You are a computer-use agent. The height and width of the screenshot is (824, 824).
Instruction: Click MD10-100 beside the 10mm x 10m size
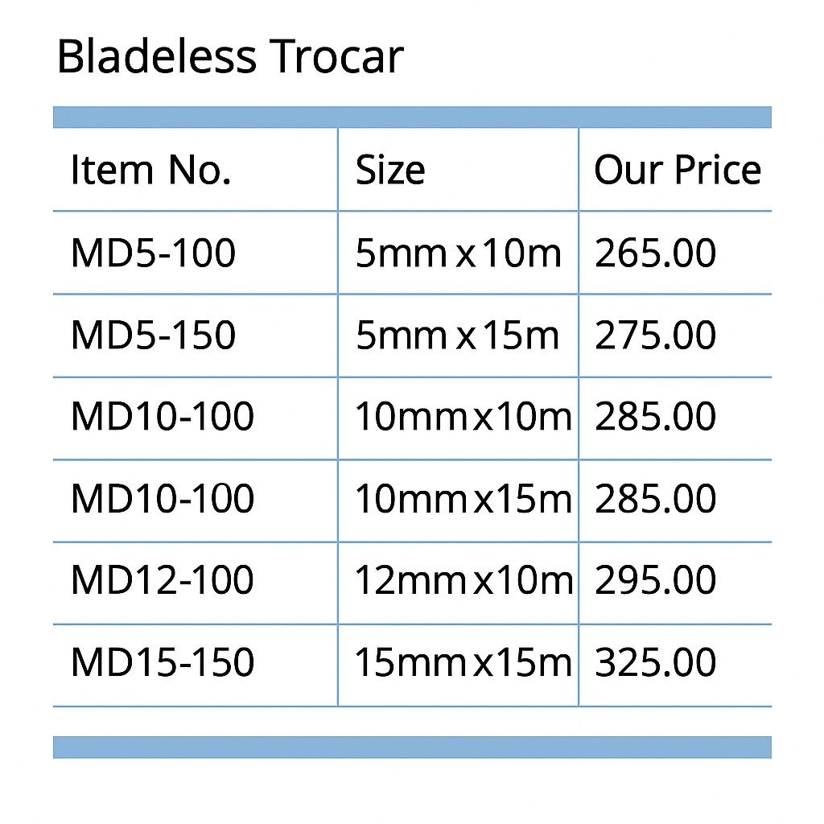point(163,418)
